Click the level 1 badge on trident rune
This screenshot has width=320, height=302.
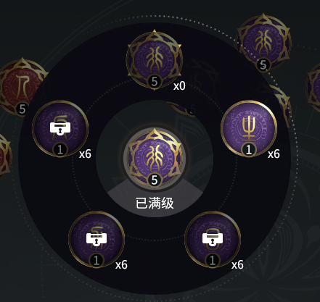[x=249, y=150]
